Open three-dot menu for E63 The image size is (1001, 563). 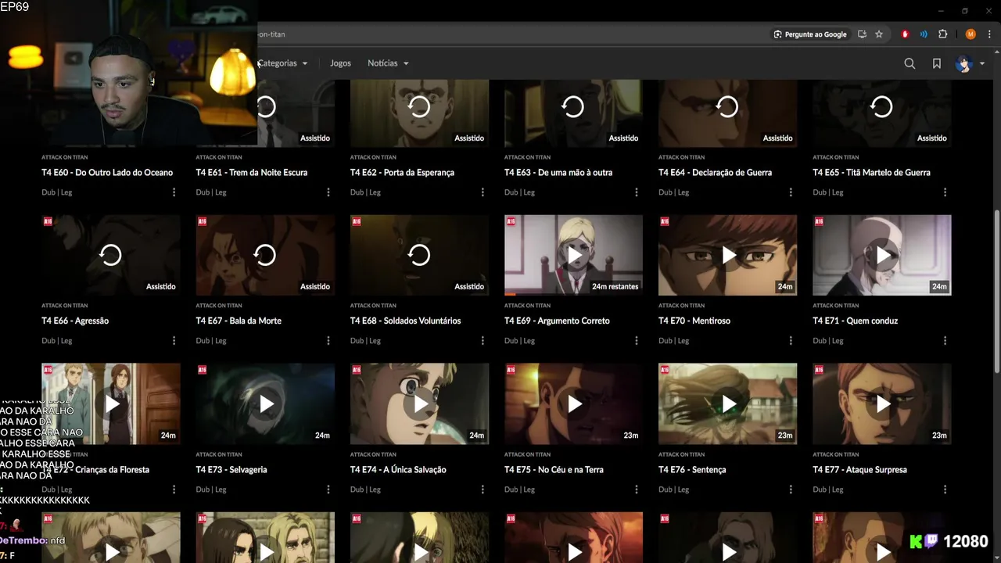636,192
